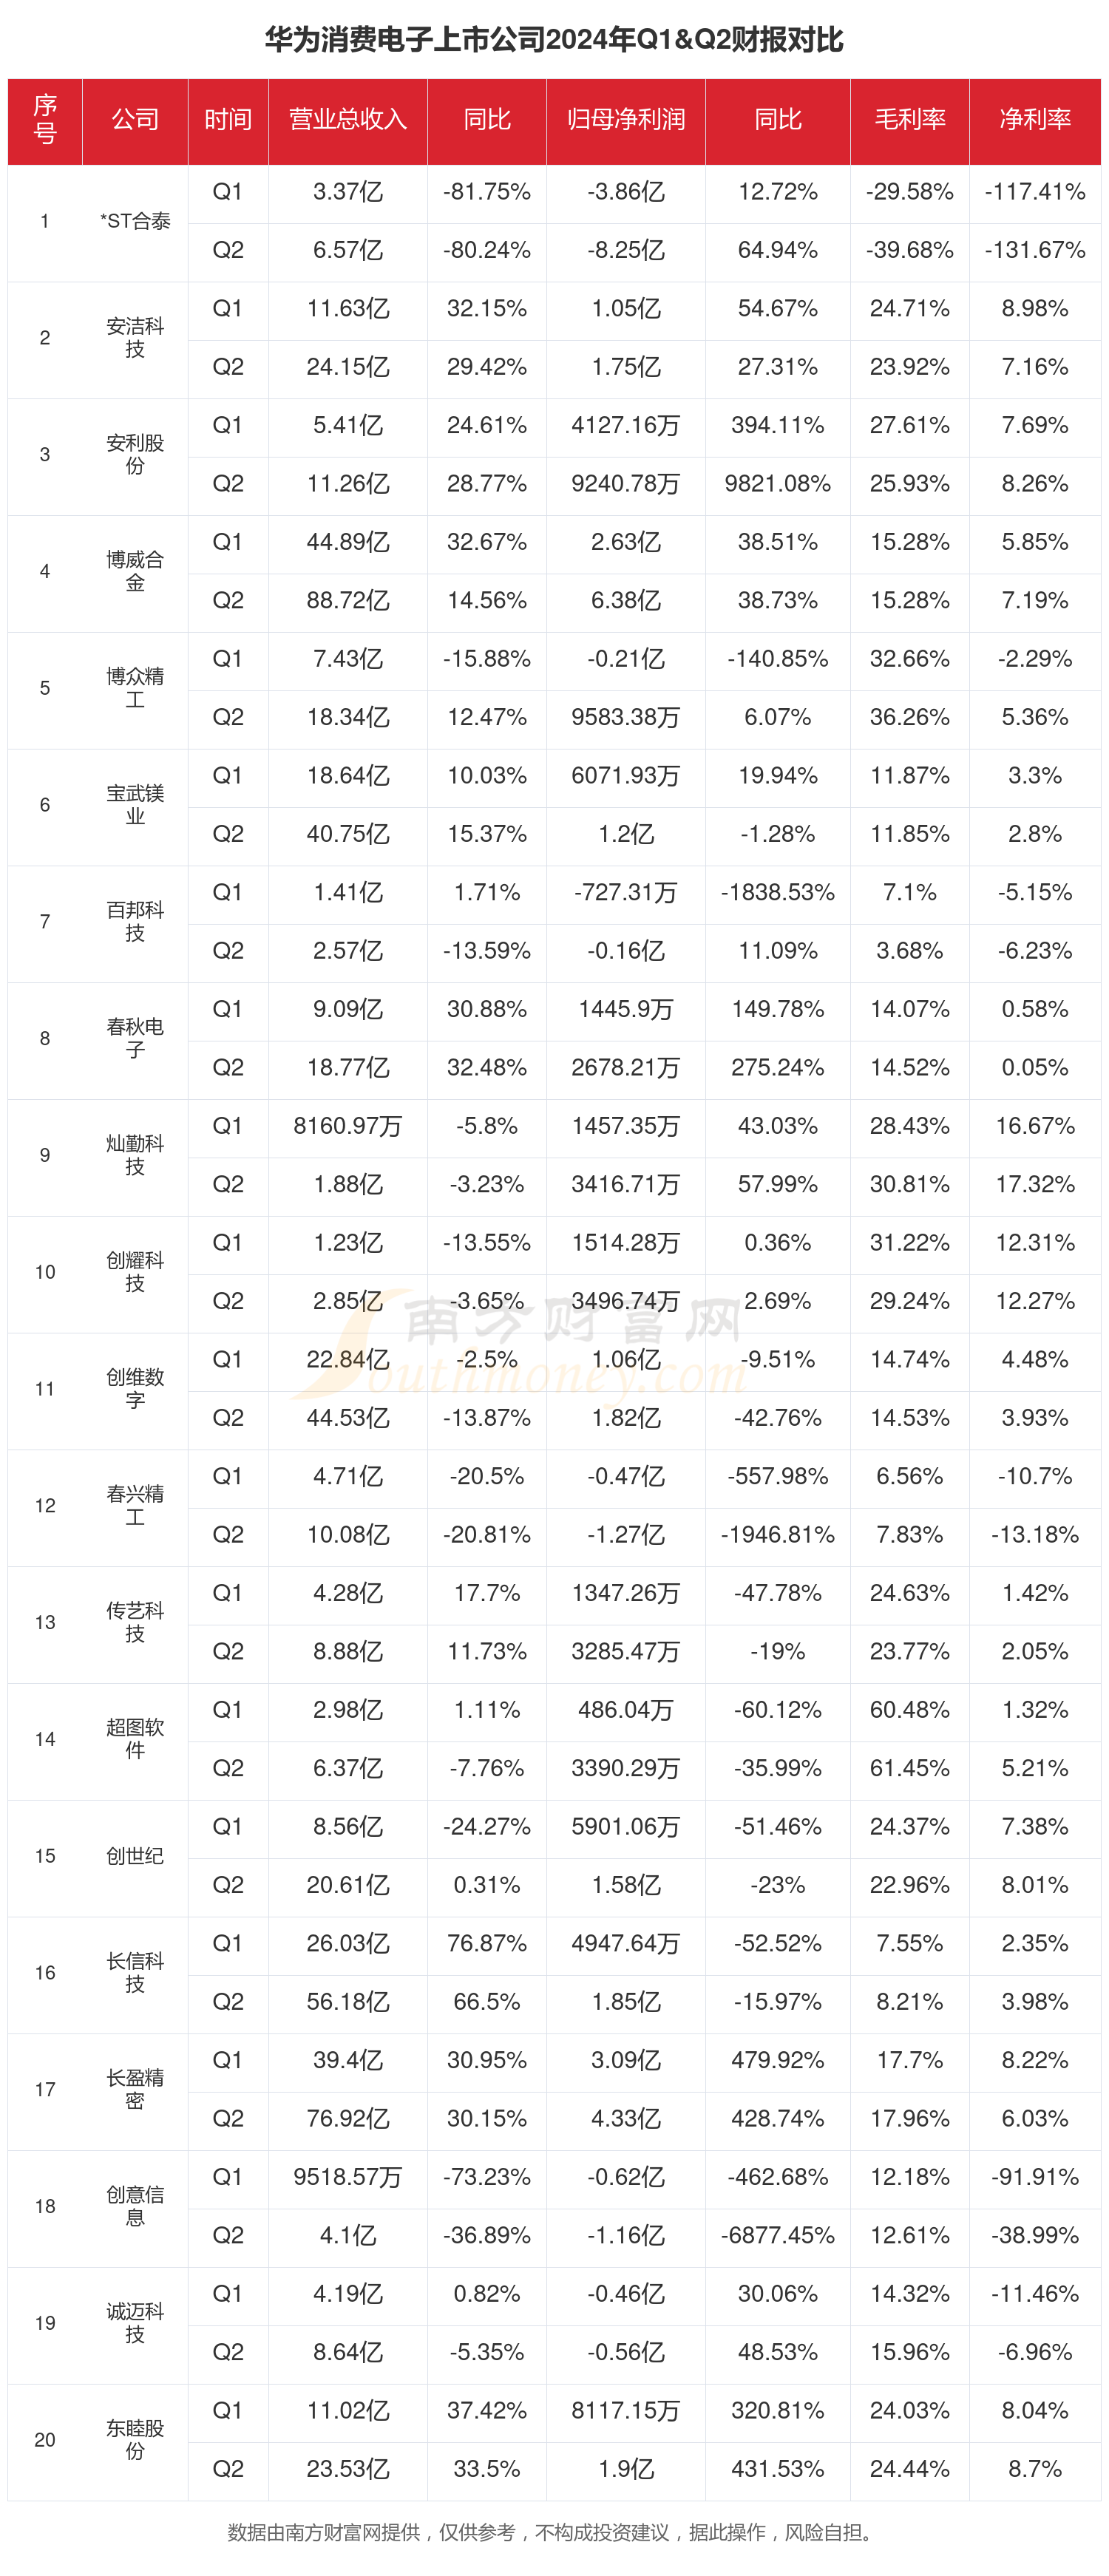The height and width of the screenshot is (2576, 1109).
Task: Select 安利股份 Q2 growth 9821.08%
Action: [x=778, y=484]
